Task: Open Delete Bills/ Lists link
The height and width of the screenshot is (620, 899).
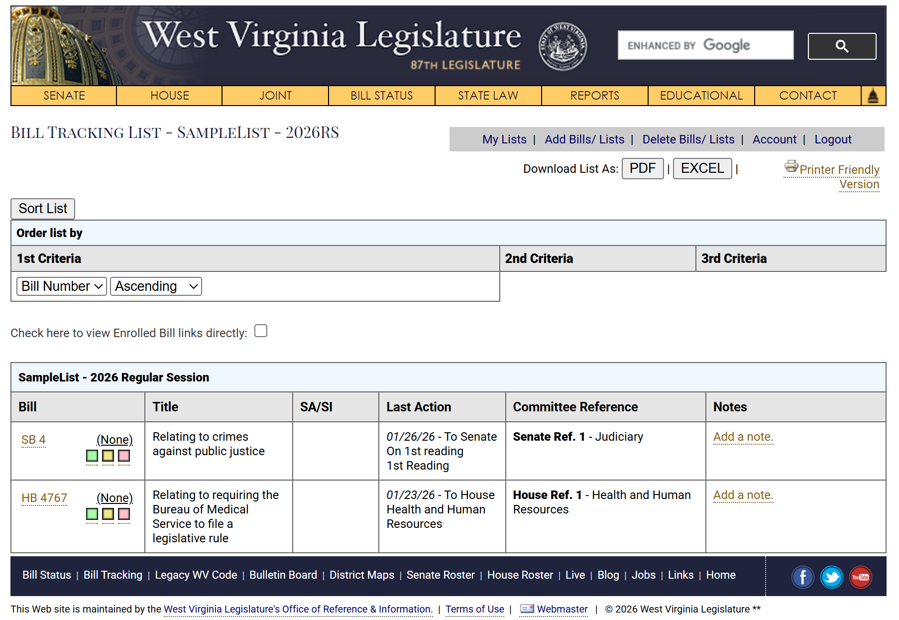Action: pos(688,139)
